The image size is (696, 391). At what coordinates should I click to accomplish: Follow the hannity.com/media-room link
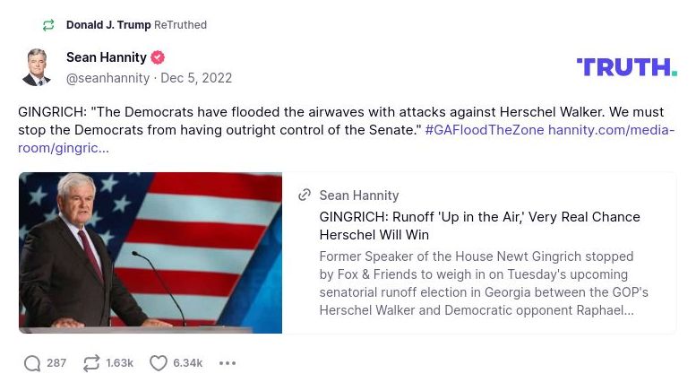tap(611, 130)
